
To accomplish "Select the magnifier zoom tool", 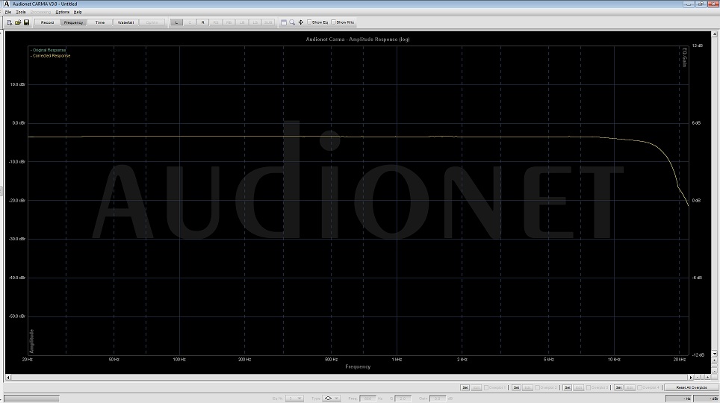I will [291, 22].
